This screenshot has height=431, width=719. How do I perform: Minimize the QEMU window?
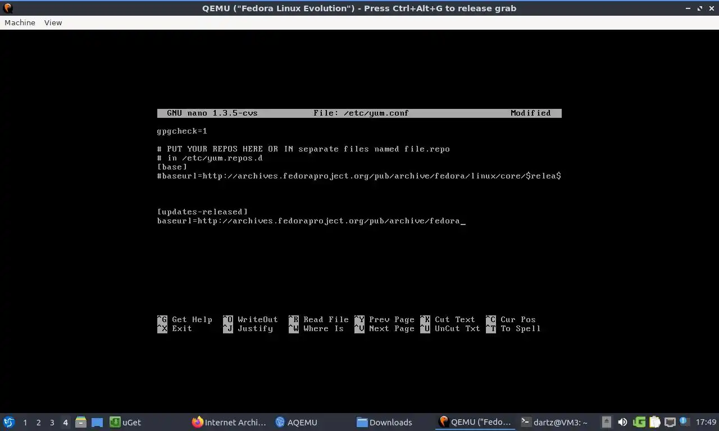point(689,8)
